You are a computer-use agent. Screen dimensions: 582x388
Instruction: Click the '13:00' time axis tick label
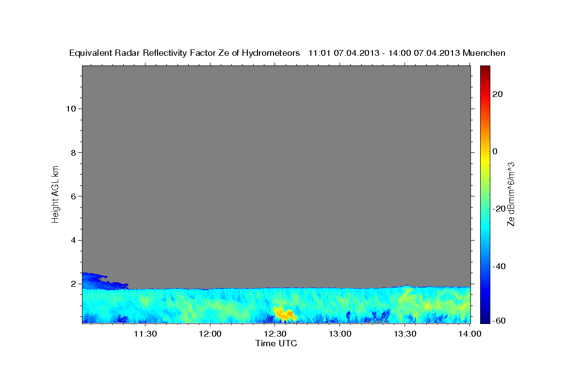[340, 334]
